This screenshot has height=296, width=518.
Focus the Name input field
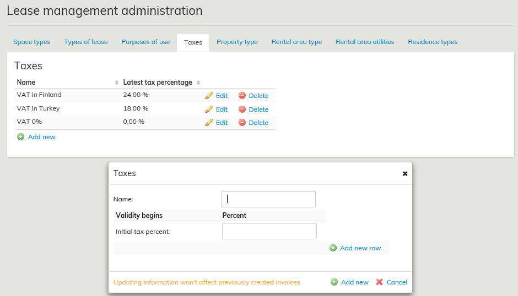(x=268, y=199)
